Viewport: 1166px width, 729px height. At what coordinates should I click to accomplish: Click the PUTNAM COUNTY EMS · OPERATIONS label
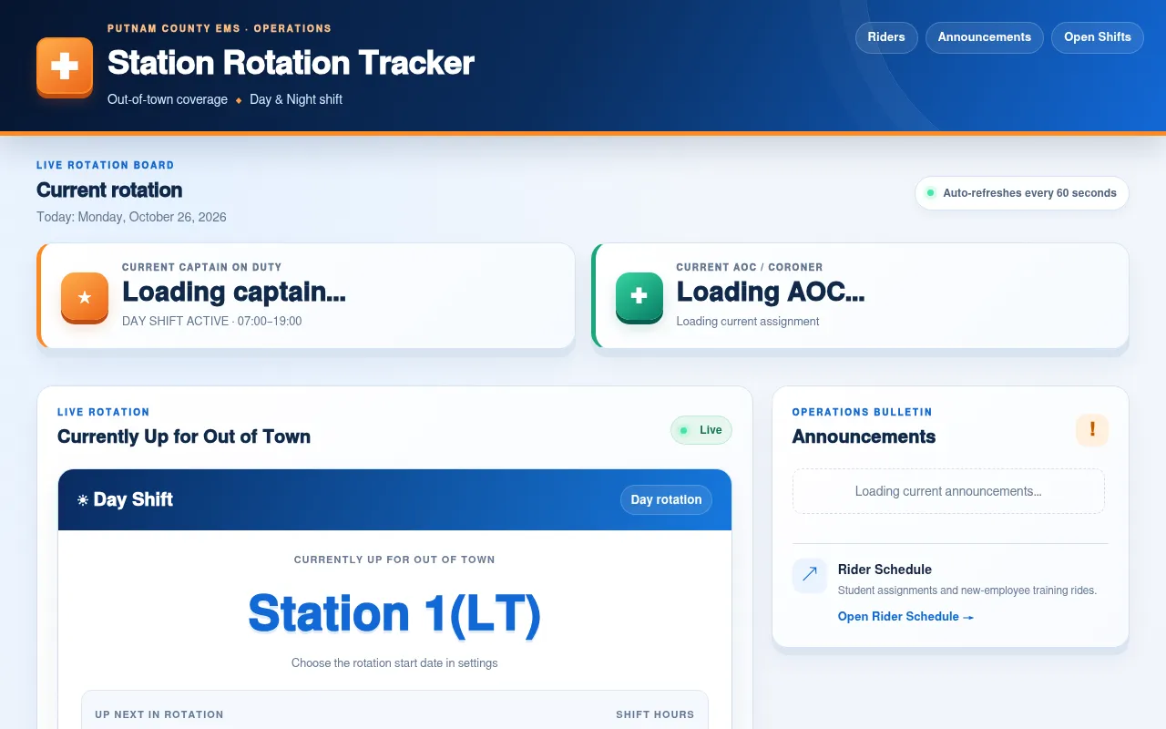pos(220,28)
